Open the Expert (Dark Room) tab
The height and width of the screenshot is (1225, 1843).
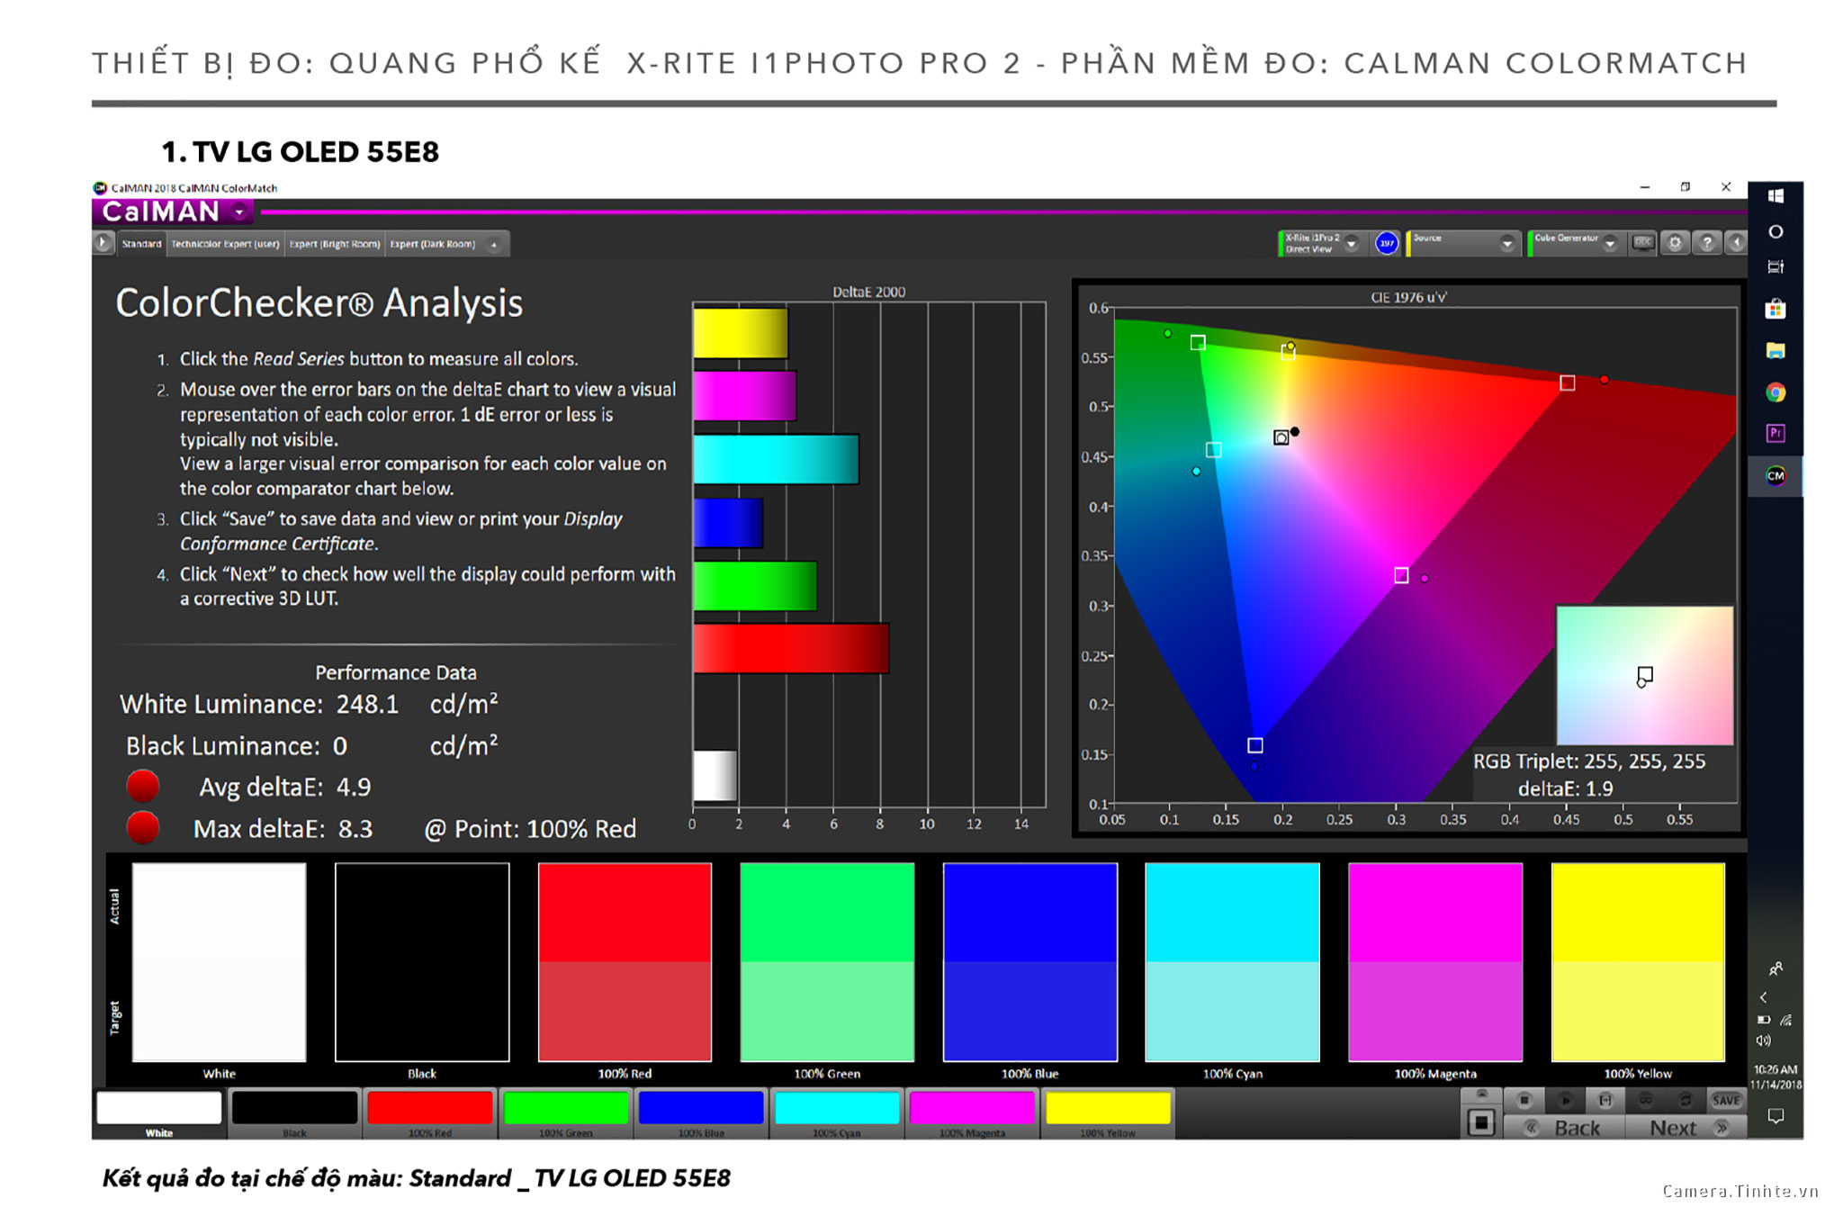point(433,244)
